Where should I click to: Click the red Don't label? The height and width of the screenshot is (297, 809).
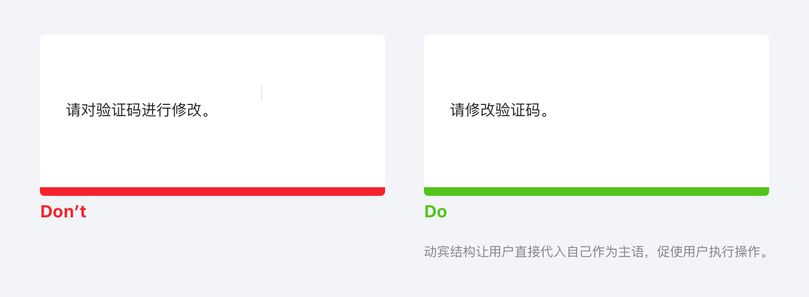coord(63,212)
